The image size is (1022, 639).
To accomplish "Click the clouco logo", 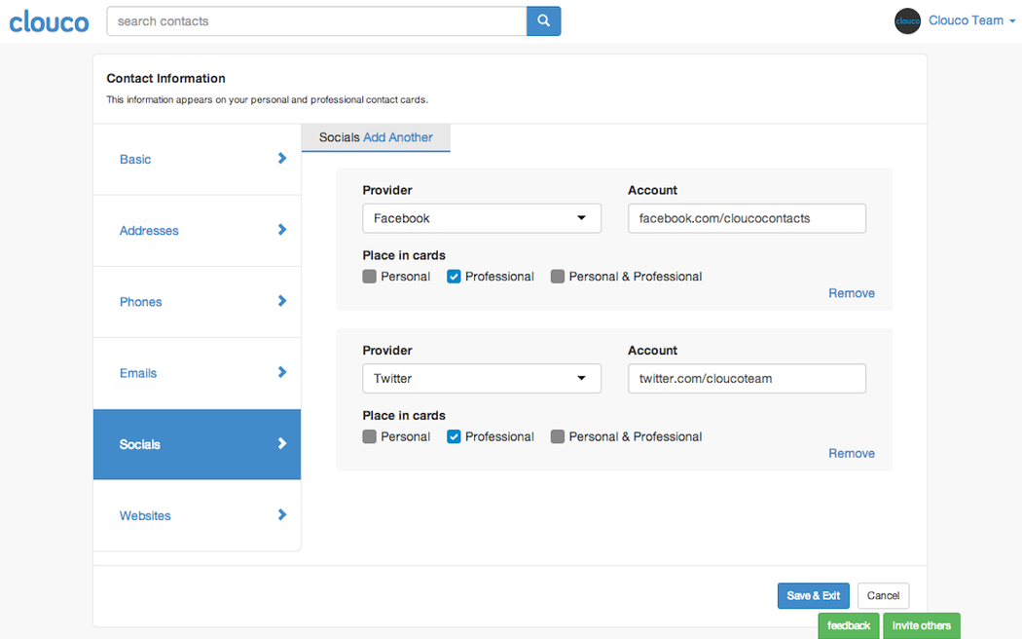I will (49, 21).
